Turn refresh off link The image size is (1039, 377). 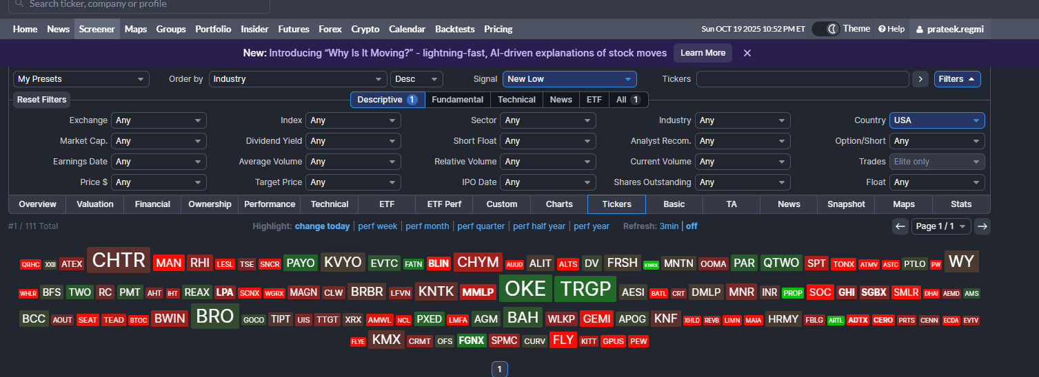692,226
